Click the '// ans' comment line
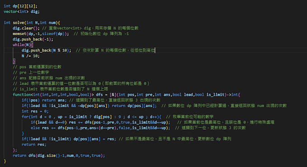 [49, 78]
